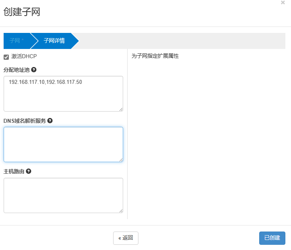Viewport: 291px width, 250px height.
Task: Uncheck the 激活DHCP checkbox
Action: (6, 57)
